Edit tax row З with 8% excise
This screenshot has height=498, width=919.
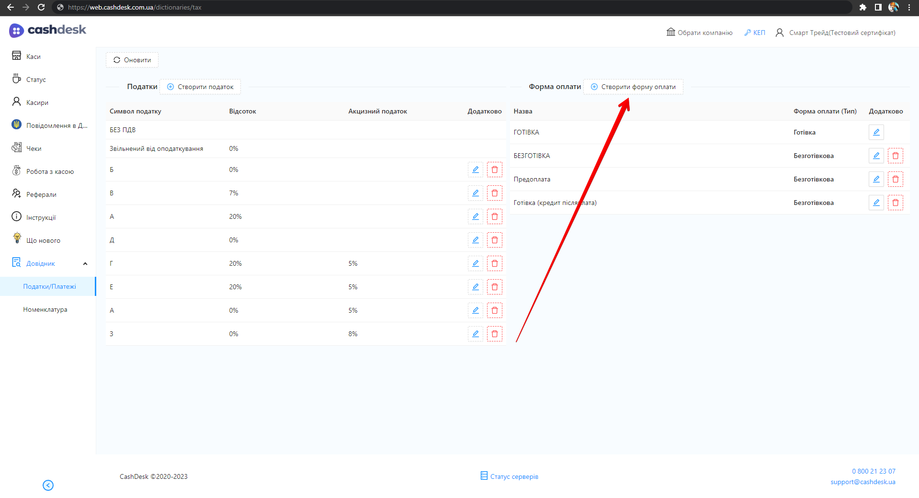click(475, 334)
